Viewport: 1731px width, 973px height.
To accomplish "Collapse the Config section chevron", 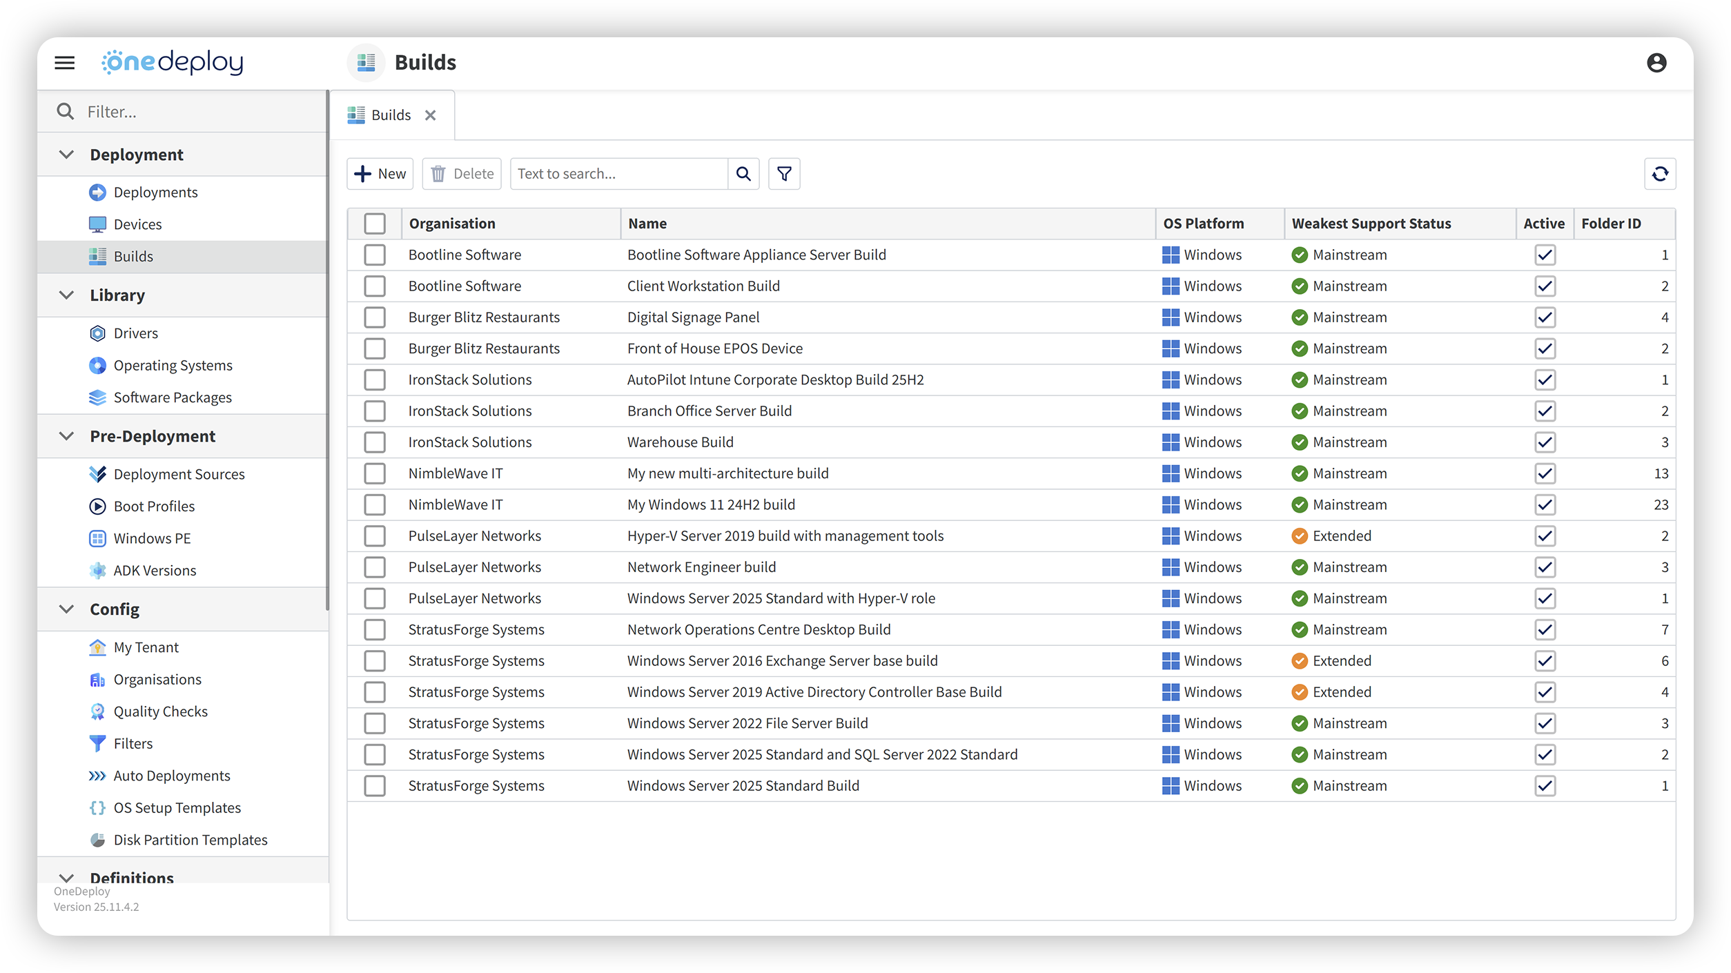I will (x=66, y=609).
